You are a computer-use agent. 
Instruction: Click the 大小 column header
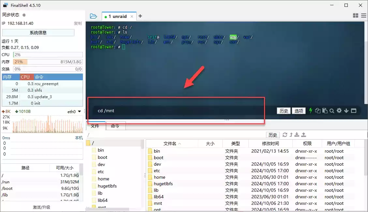pos(210,144)
